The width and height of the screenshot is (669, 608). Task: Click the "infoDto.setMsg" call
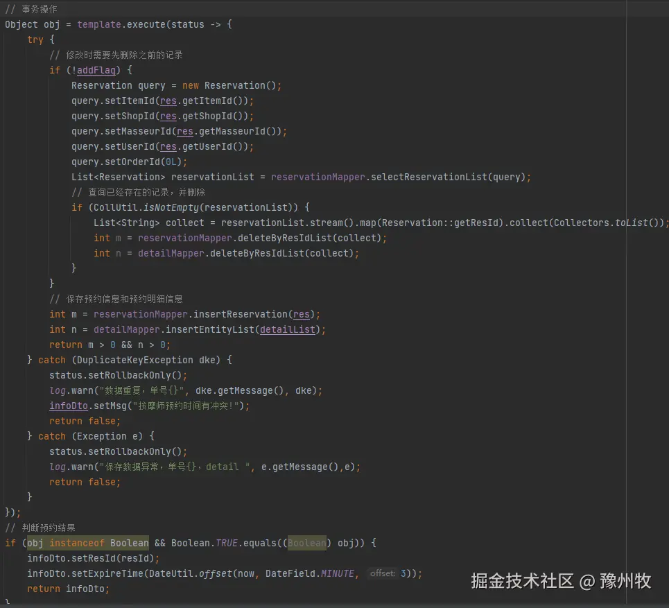click(88, 406)
